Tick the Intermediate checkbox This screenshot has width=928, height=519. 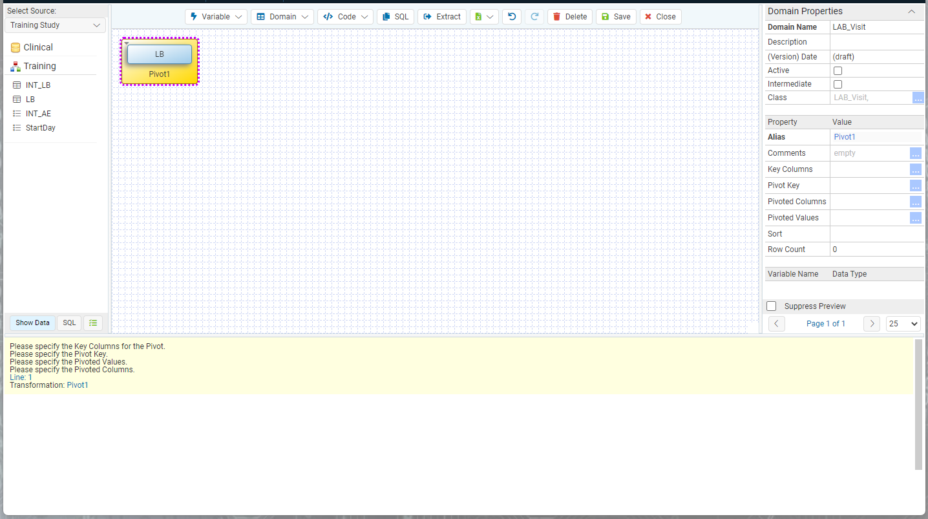coord(838,84)
